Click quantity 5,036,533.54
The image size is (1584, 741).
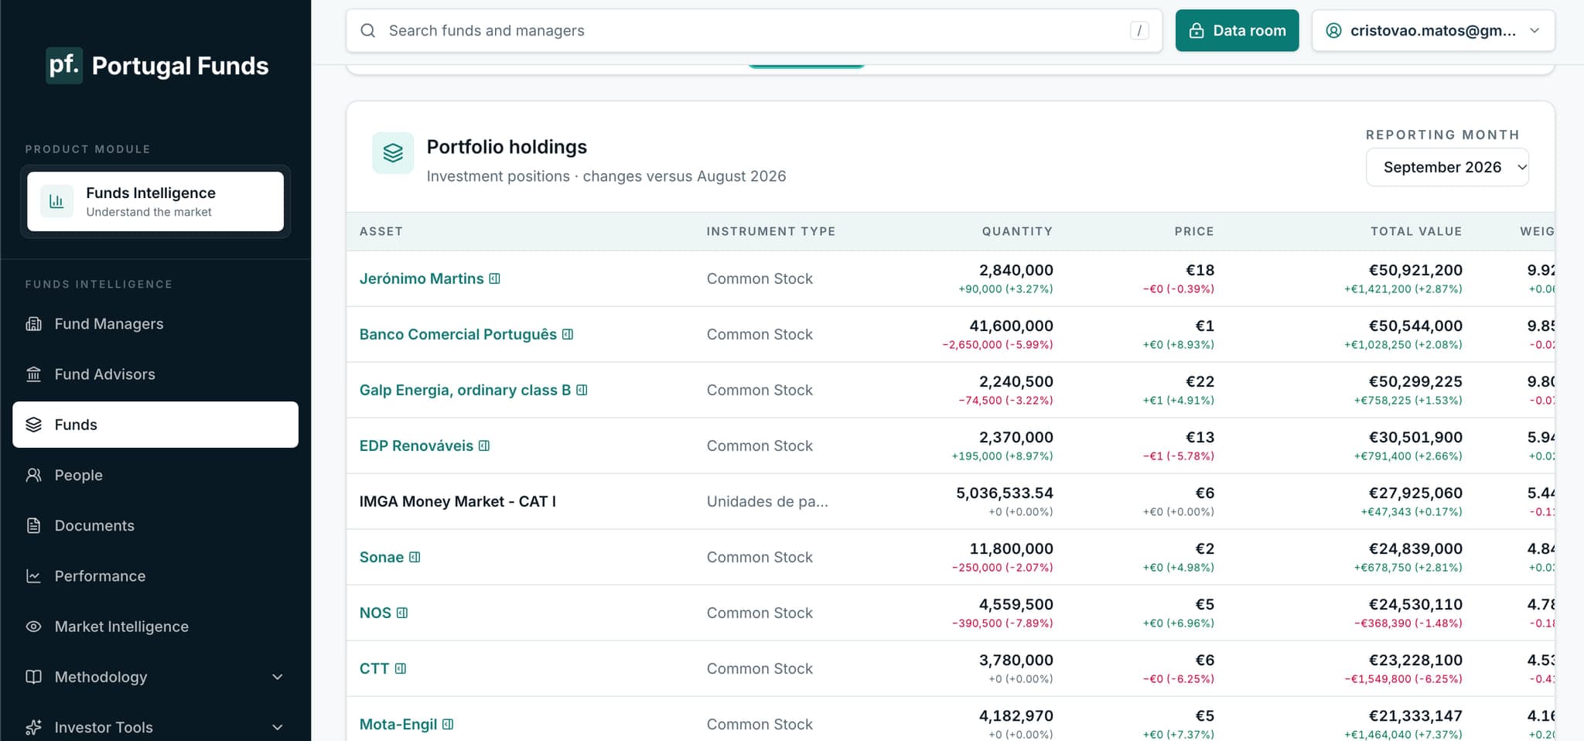click(x=1005, y=493)
